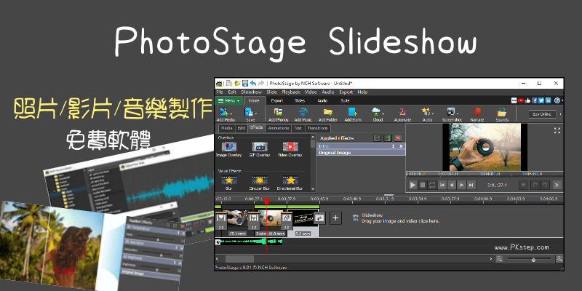The image size is (582, 291).
Task: Click the timeline zoom out magnifier
Action: click(x=500, y=259)
